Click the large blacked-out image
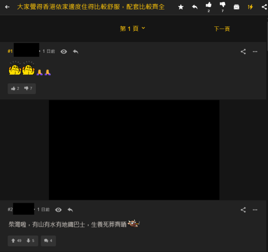 coord(134,150)
